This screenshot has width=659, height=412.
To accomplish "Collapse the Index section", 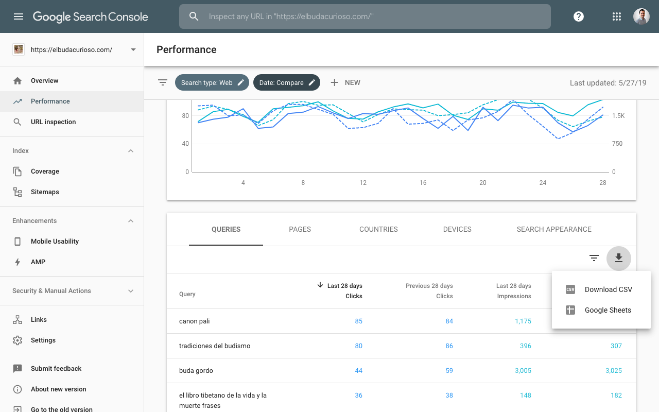I will 131,151.
